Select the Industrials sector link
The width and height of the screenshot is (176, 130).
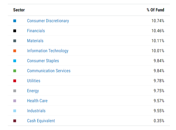[x=36, y=111]
